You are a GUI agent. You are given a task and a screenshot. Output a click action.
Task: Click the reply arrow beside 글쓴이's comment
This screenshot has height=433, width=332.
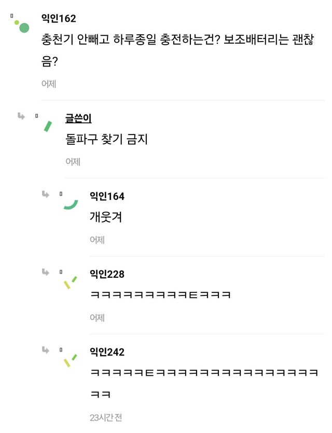point(21,116)
